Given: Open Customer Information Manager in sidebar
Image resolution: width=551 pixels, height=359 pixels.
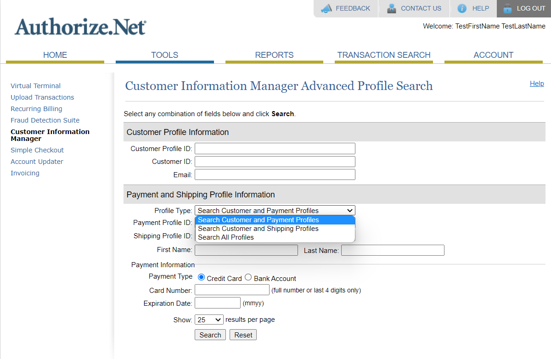Looking at the screenshot, I should (x=50, y=135).
